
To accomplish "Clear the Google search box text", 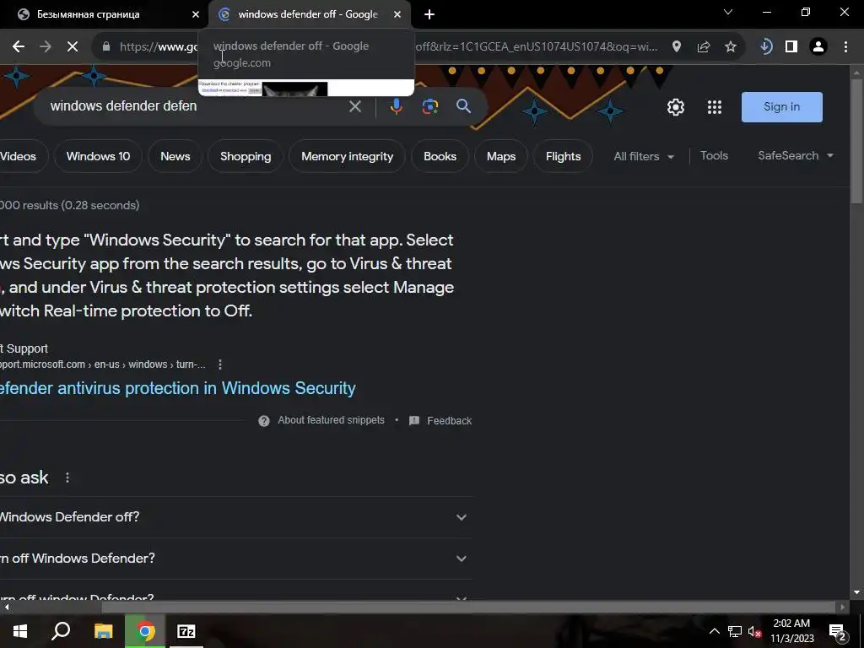I will click(355, 106).
